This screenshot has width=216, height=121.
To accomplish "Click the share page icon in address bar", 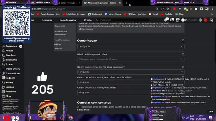I will coord(162,9).
